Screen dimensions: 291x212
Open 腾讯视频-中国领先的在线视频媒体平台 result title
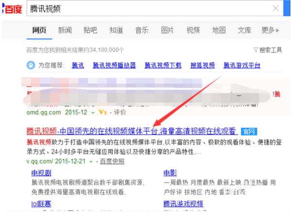point(132,131)
